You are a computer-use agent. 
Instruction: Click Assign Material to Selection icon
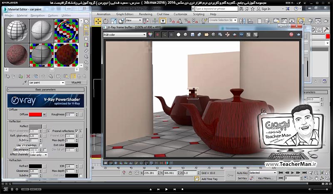pyautogui.click(x=20, y=76)
